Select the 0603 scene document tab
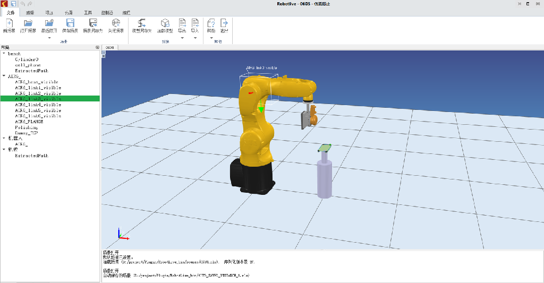Screen dimensions: 544x283 click(x=110, y=48)
